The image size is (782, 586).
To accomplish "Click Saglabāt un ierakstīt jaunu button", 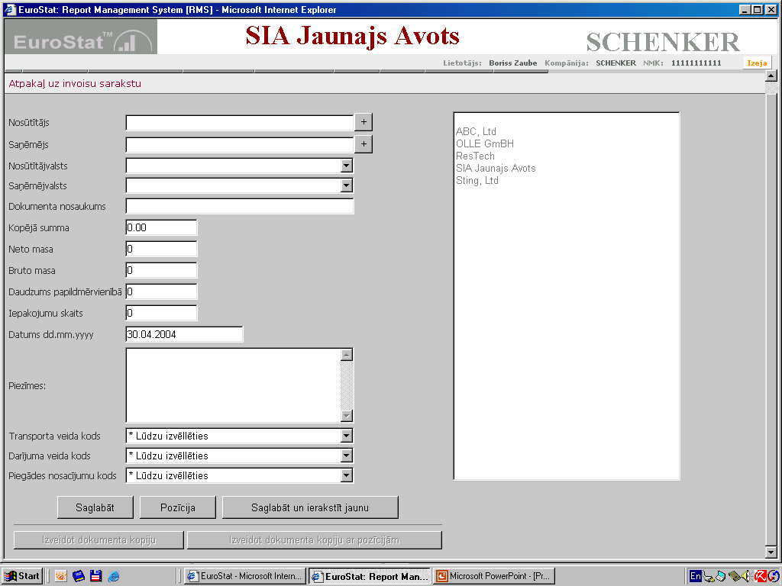I will (x=310, y=507).
